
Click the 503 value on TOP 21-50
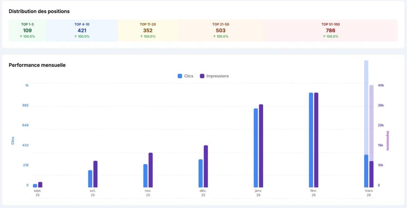click(220, 30)
